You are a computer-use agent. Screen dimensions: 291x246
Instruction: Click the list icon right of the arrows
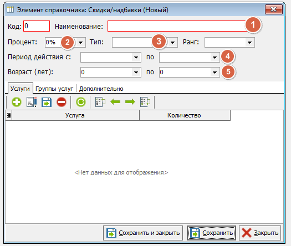point(145,102)
